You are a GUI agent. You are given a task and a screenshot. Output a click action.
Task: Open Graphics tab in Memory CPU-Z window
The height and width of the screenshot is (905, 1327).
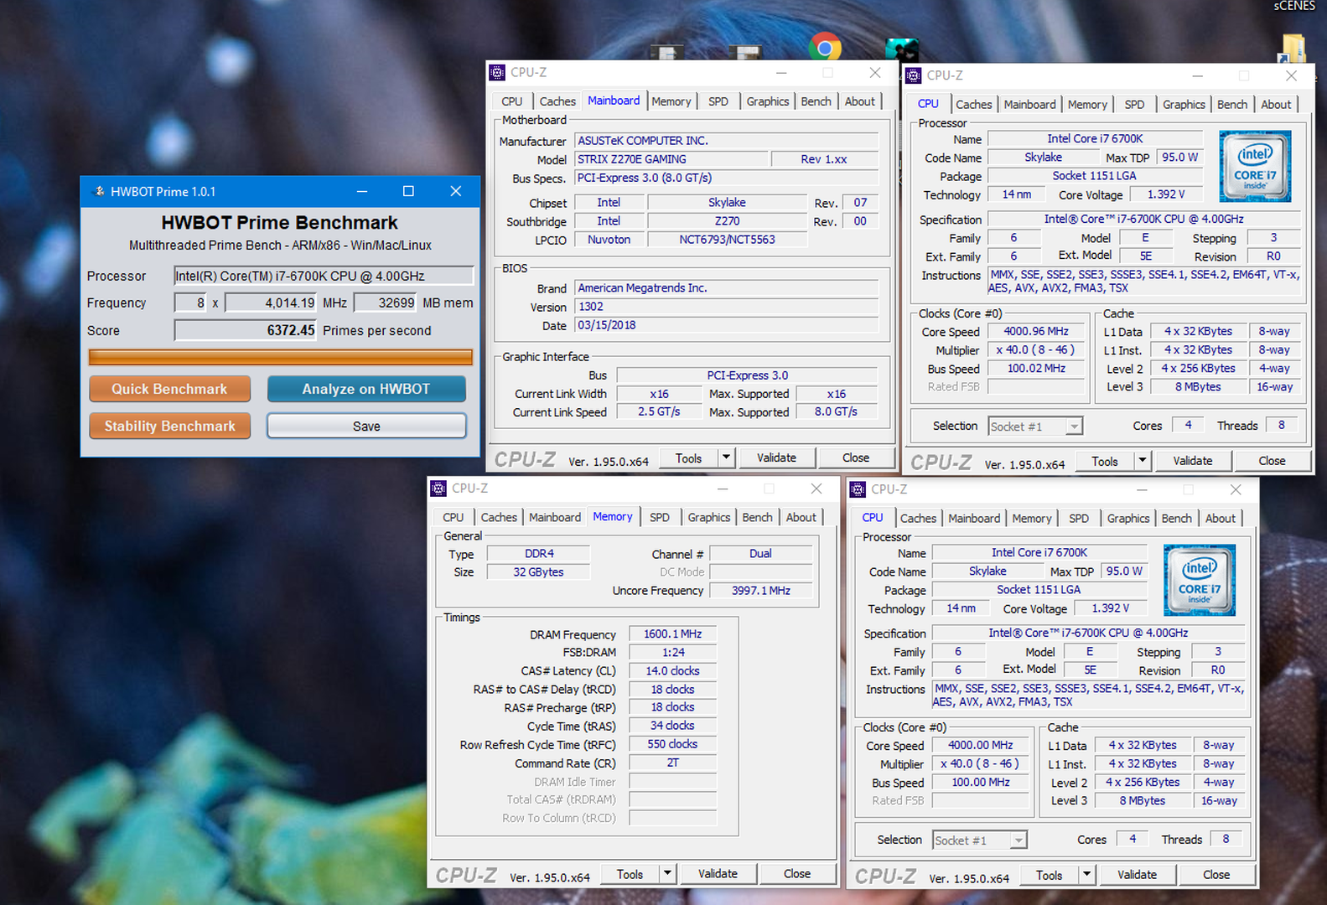tap(709, 518)
